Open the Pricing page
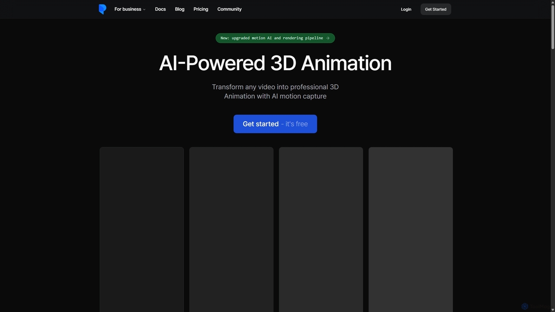This screenshot has height=312, width=555. 201,9
